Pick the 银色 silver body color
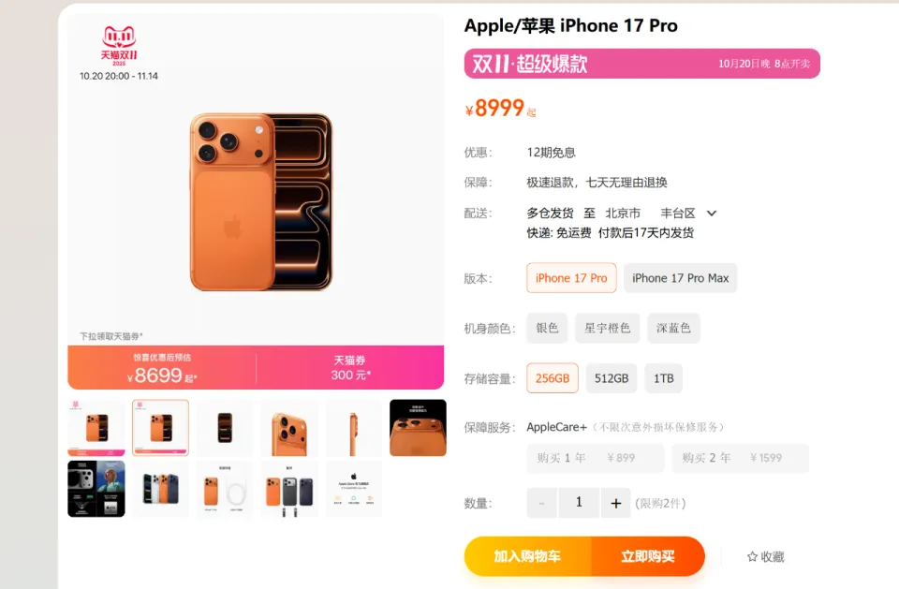 547,328
